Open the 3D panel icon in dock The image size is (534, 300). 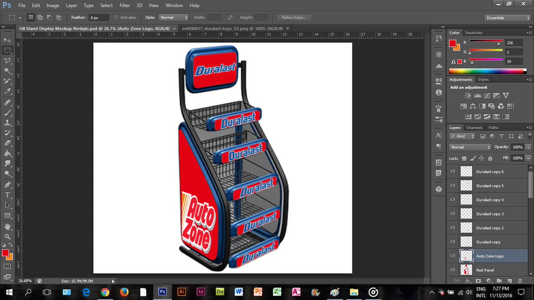(439, 188)
